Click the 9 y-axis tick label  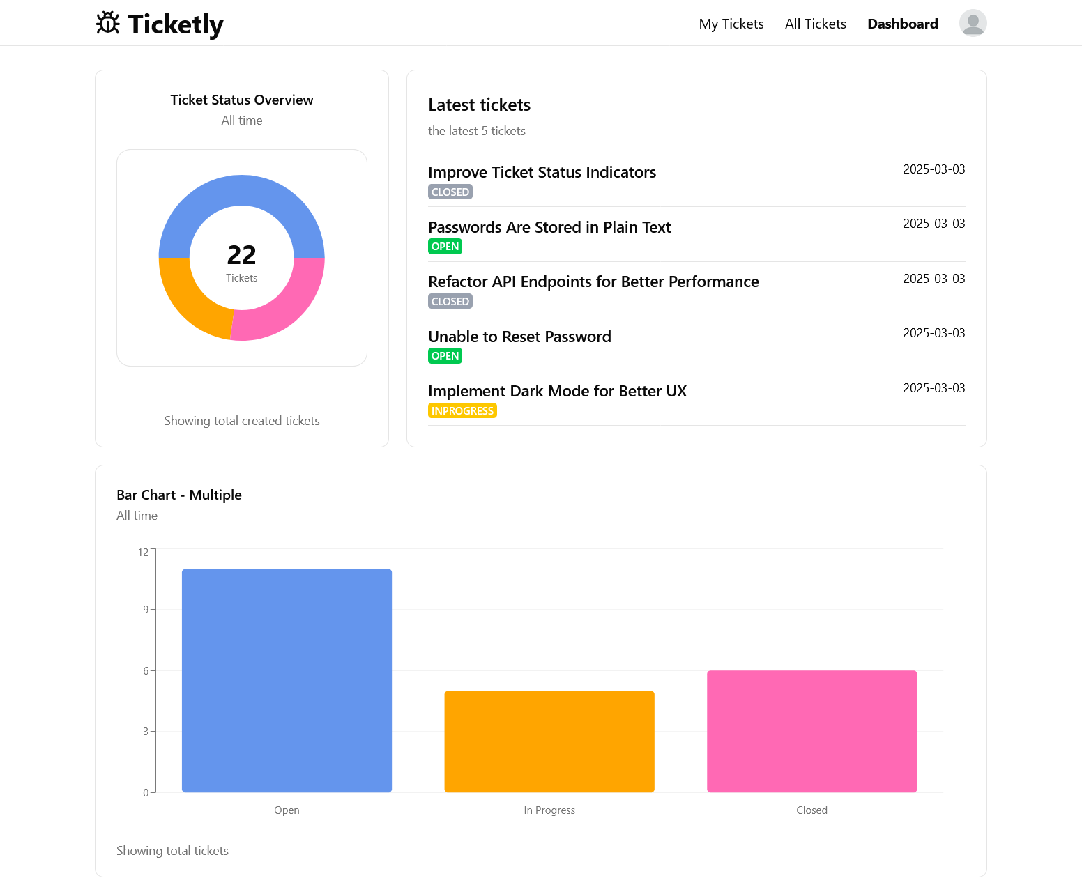(146, 610)
